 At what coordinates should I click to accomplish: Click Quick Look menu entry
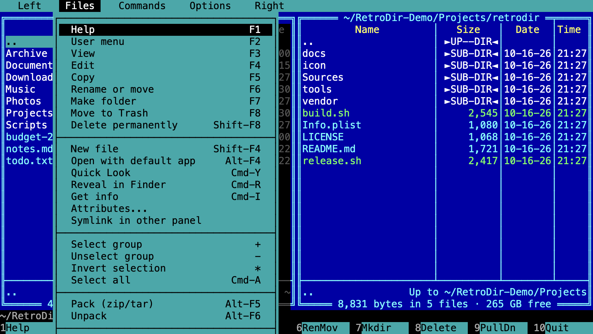[x=166, y=173]
